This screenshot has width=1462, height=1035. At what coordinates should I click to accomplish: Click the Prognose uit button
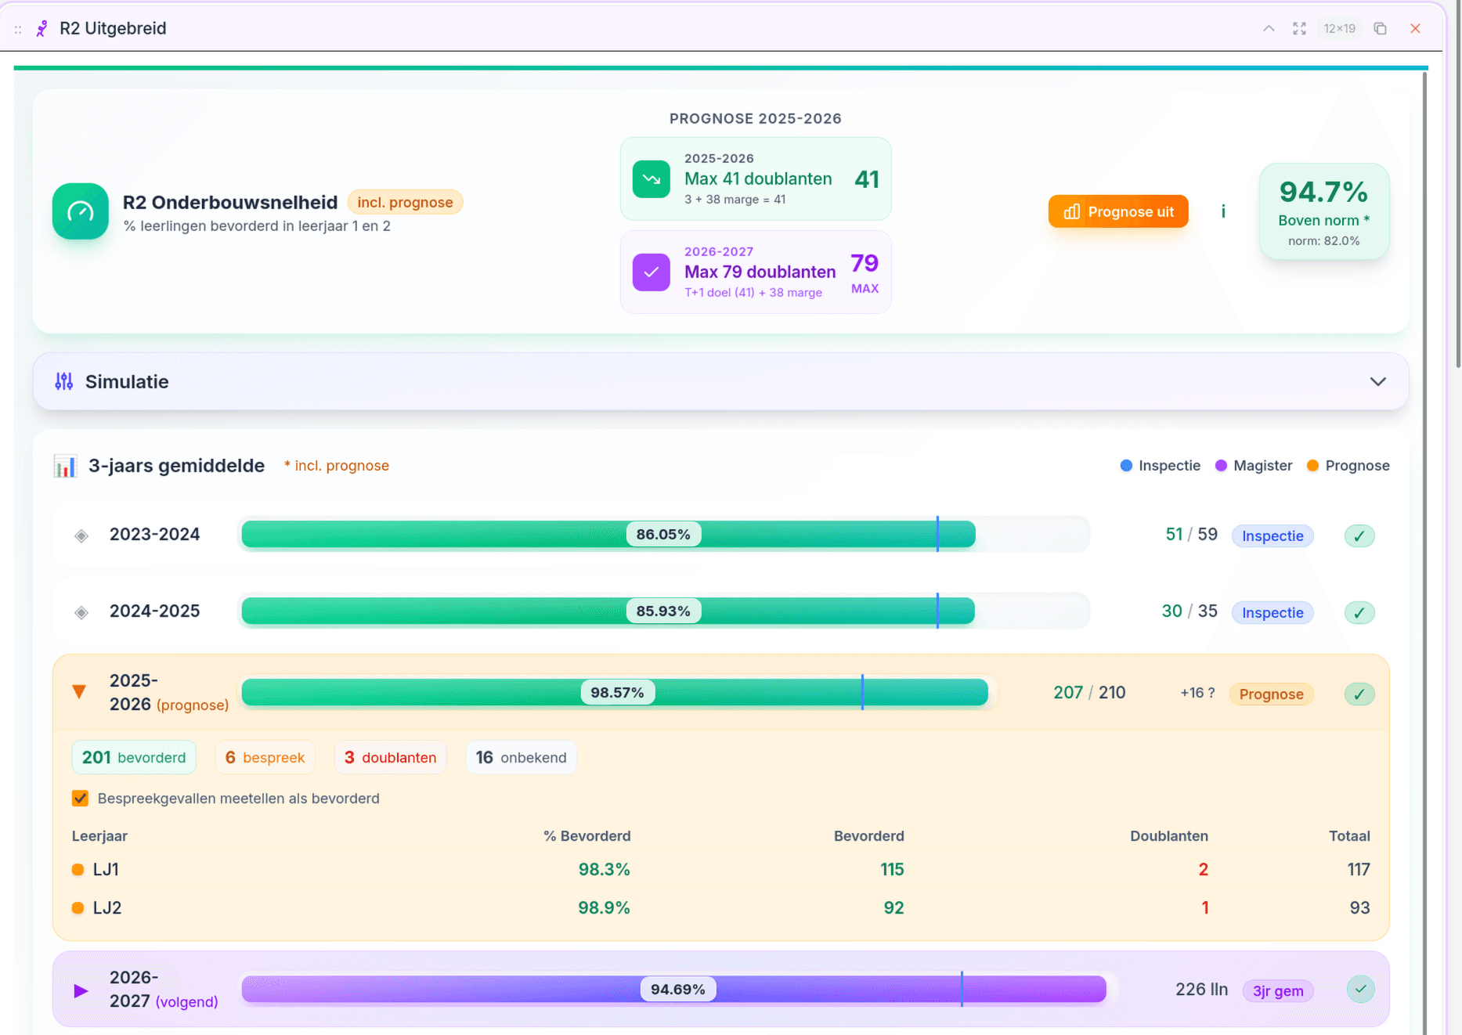1117,211
